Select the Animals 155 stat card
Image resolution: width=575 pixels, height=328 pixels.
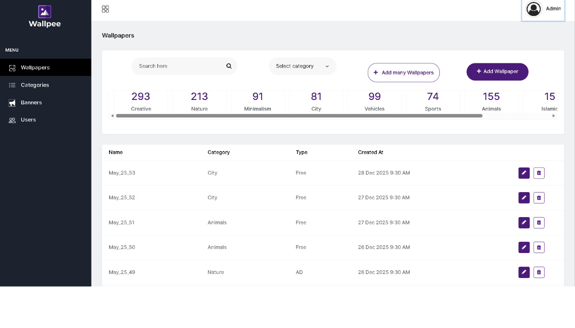(491, 102)
